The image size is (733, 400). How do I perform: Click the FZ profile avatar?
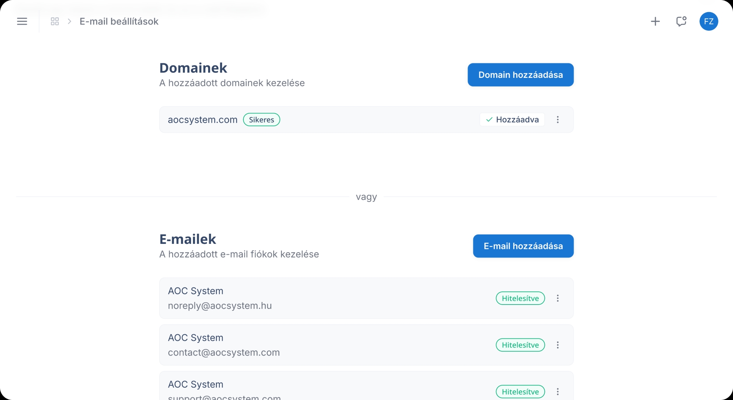[x=709, y=21]
